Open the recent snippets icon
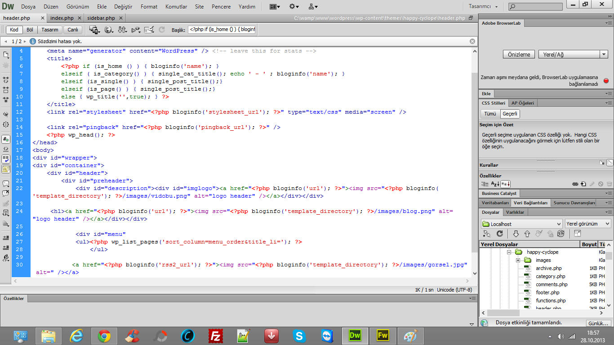The height and width of the screenshot is (345, 614). (x=6, y=213)
